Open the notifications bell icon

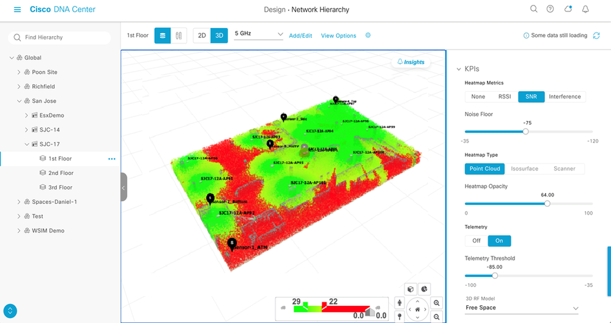585,9
